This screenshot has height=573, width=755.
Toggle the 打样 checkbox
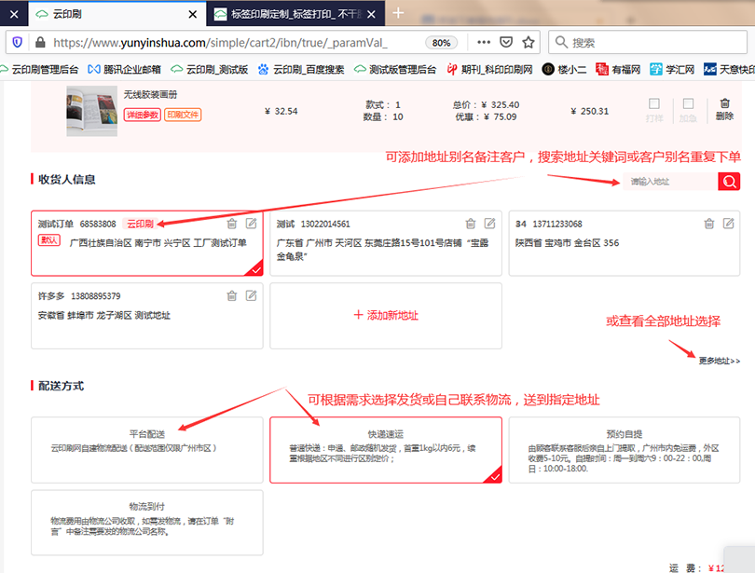[x=654, y=104]
